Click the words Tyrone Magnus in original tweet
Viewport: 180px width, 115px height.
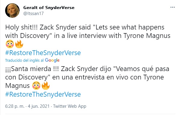click(147, 36)
